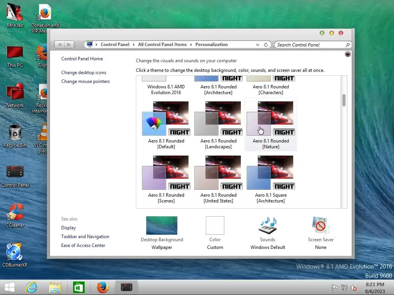Launch Firefox from the taskbar
This screenshot has width=394, height=295.
click(102, 287)
